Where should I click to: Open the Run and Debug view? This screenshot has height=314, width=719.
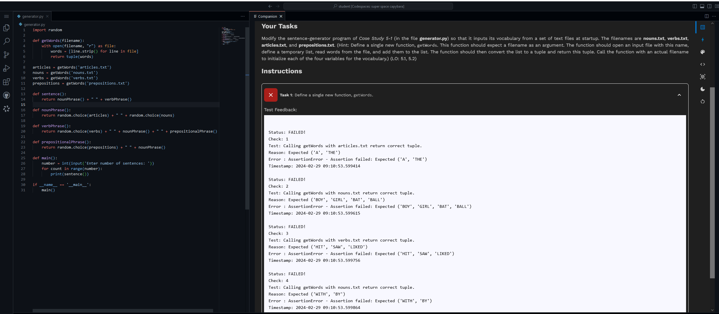click(x=6, y=68)
